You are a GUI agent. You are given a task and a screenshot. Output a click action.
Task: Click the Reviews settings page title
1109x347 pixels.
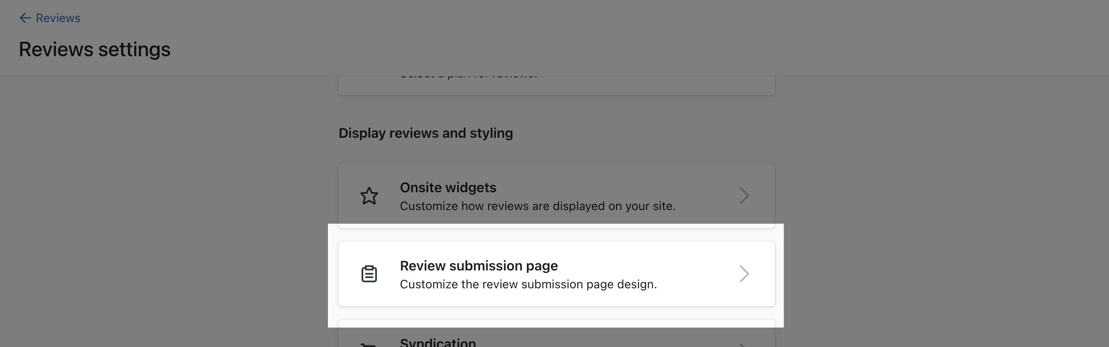coord(95,48)
